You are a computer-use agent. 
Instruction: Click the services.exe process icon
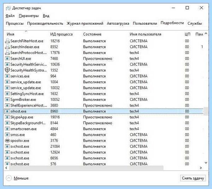[x=7, y=76]
